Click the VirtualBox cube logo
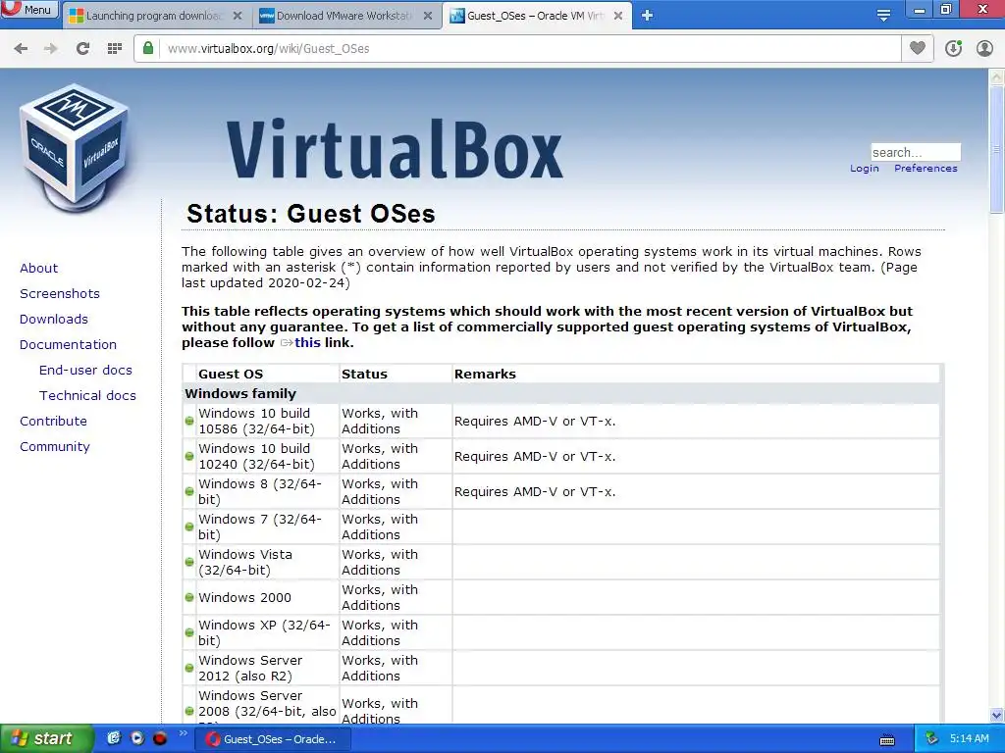1005x753 pixels. (x=75, y=148)
